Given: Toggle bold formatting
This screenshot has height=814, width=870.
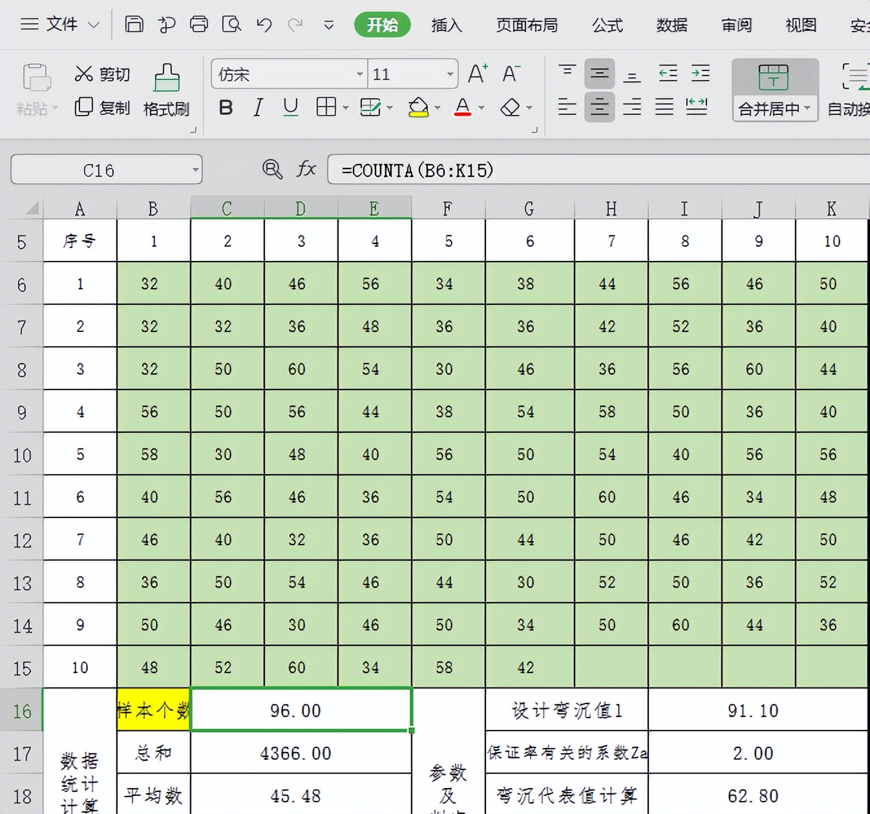Looking at the screenshot, I should tap(225, 107).
